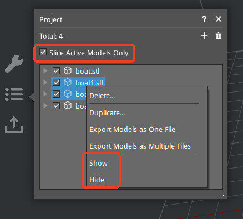This screenshot has width=243, height=219.
Task: Click the export upload icon in sidebar
Action: (14, 125)
